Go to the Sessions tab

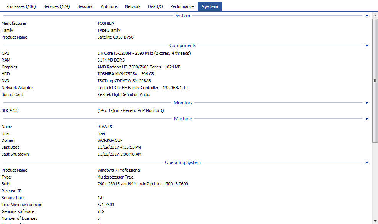tap(85, 6)
